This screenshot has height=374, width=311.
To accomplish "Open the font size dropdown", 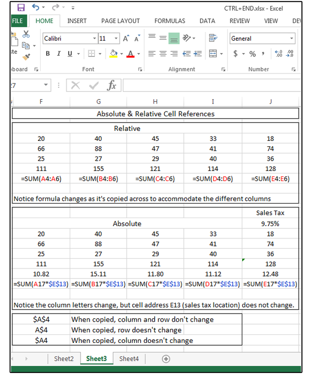I will pos(116,39).
